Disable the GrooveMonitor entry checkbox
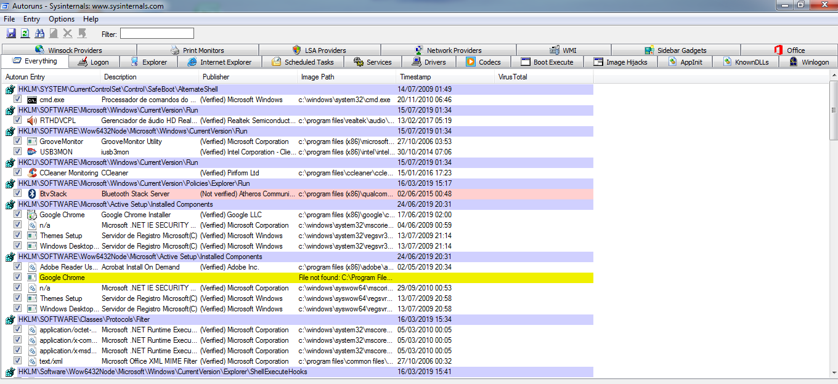 18,142
